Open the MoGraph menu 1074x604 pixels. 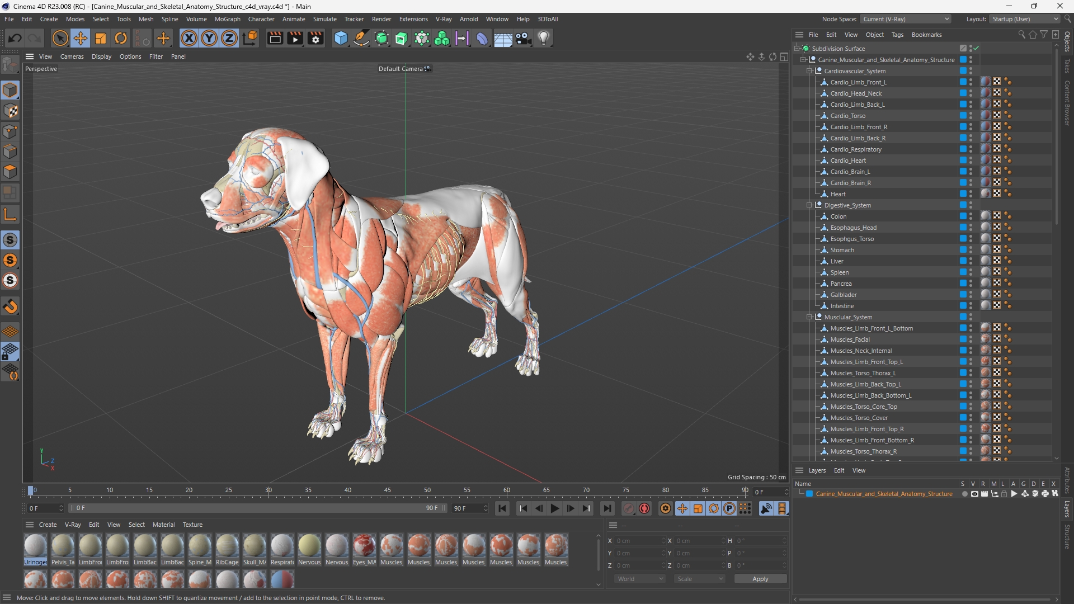point(227,19)
